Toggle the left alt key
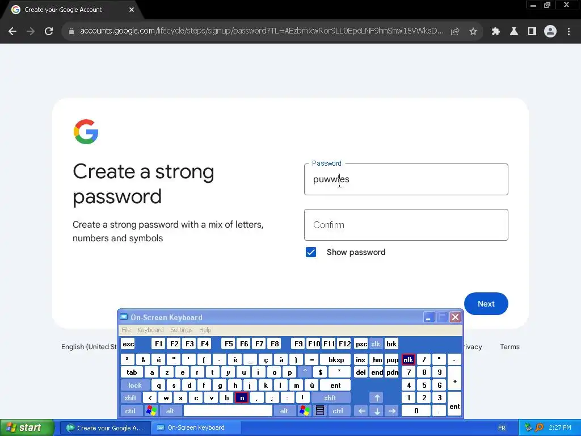Viewport: 581px width, 436px height. [x=170, y=411]
